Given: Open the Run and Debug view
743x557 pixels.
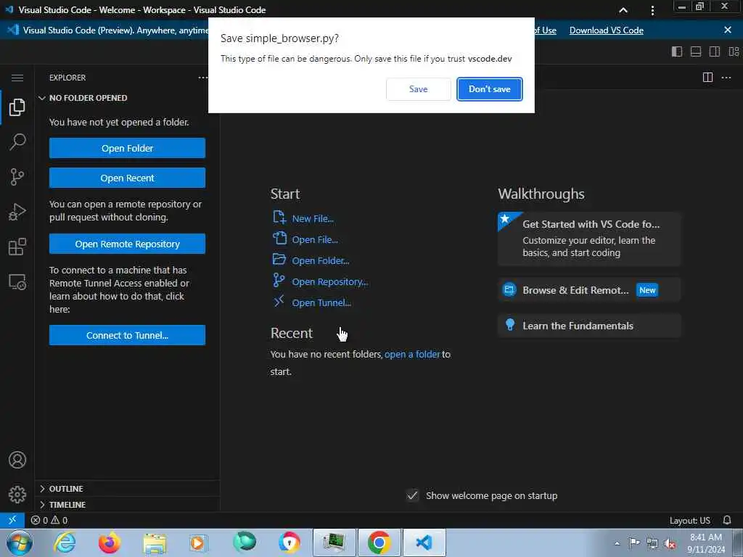Looking at the screenshot, I should [17, 212].
